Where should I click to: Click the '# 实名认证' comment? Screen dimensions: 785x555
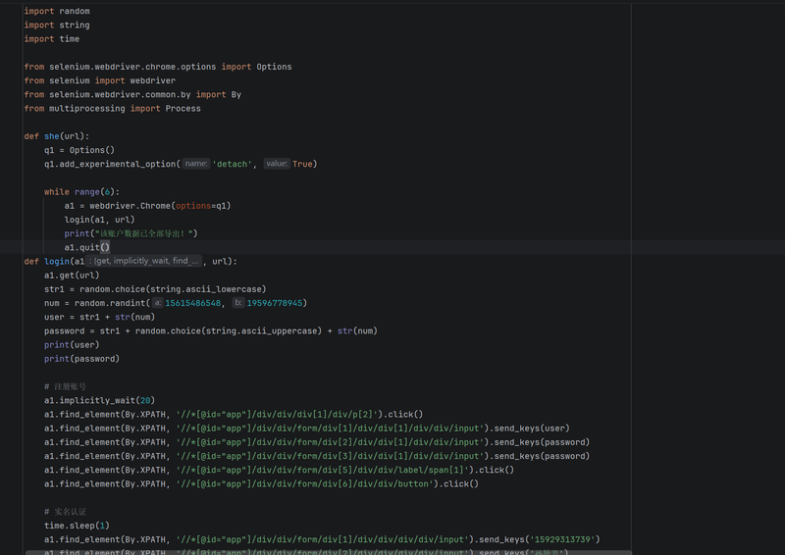[65, 512]
